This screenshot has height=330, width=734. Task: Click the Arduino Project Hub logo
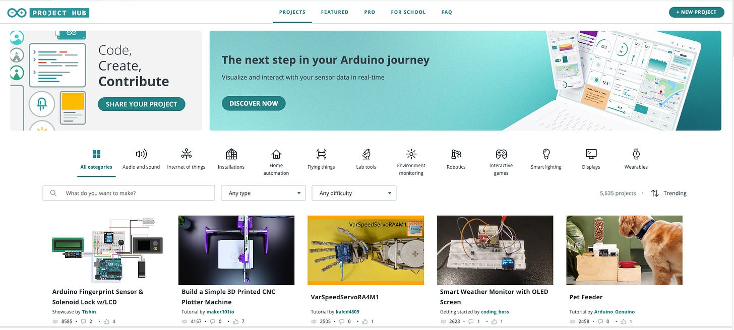[x=48, y=12]
